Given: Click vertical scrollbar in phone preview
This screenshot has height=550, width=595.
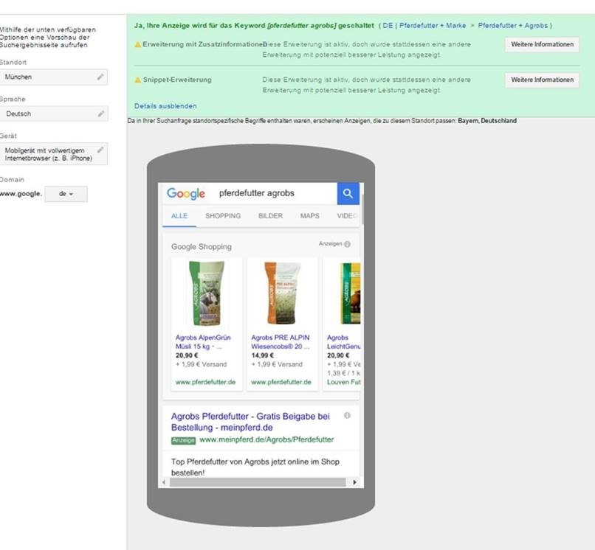Looking at the screenshot, I should pyautogui.click(x=362, y=209).
